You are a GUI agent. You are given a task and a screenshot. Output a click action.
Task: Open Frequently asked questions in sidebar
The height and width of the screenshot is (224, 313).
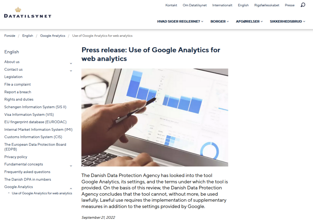(x=27, y=172)
